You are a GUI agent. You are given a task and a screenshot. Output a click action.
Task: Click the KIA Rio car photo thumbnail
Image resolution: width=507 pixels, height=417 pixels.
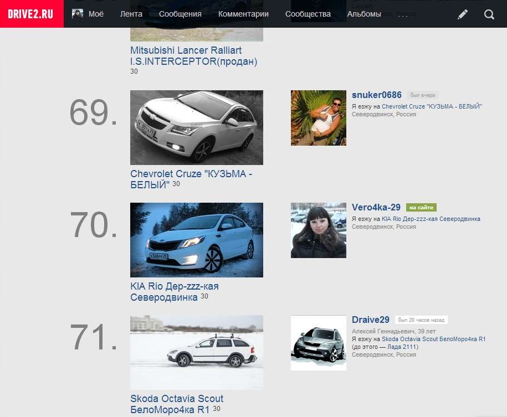pos(196,239)
